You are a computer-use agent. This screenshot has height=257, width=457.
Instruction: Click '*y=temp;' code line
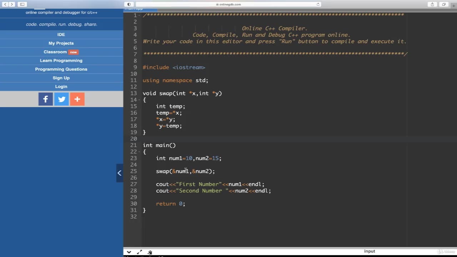click(169, 126)
